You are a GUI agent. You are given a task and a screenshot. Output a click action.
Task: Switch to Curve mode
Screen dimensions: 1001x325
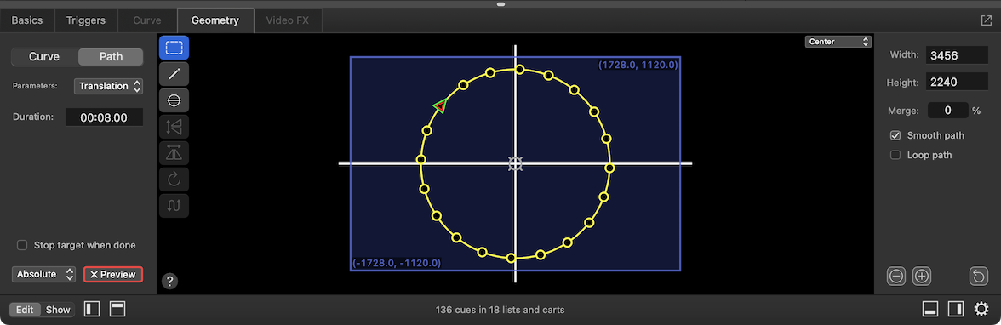click(x=44, y=57)
